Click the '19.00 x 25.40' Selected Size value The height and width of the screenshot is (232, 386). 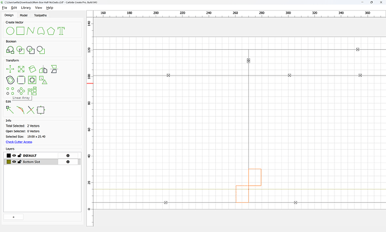coord(36,137)
